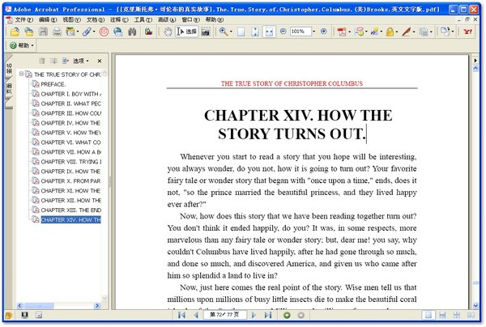This screenshot has height=327, width=486.
Task: Open the 工具 (Tools) menu
Action: pos(143,19)
